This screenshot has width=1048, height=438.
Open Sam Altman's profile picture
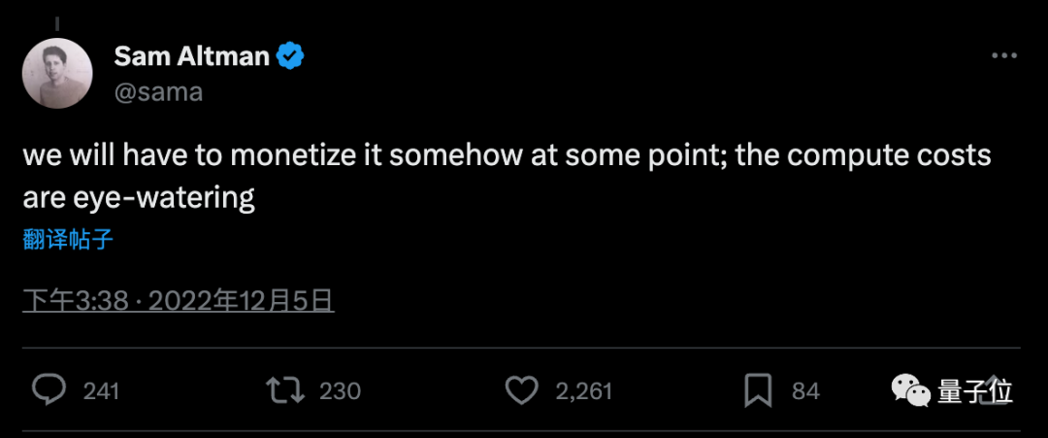57,74
